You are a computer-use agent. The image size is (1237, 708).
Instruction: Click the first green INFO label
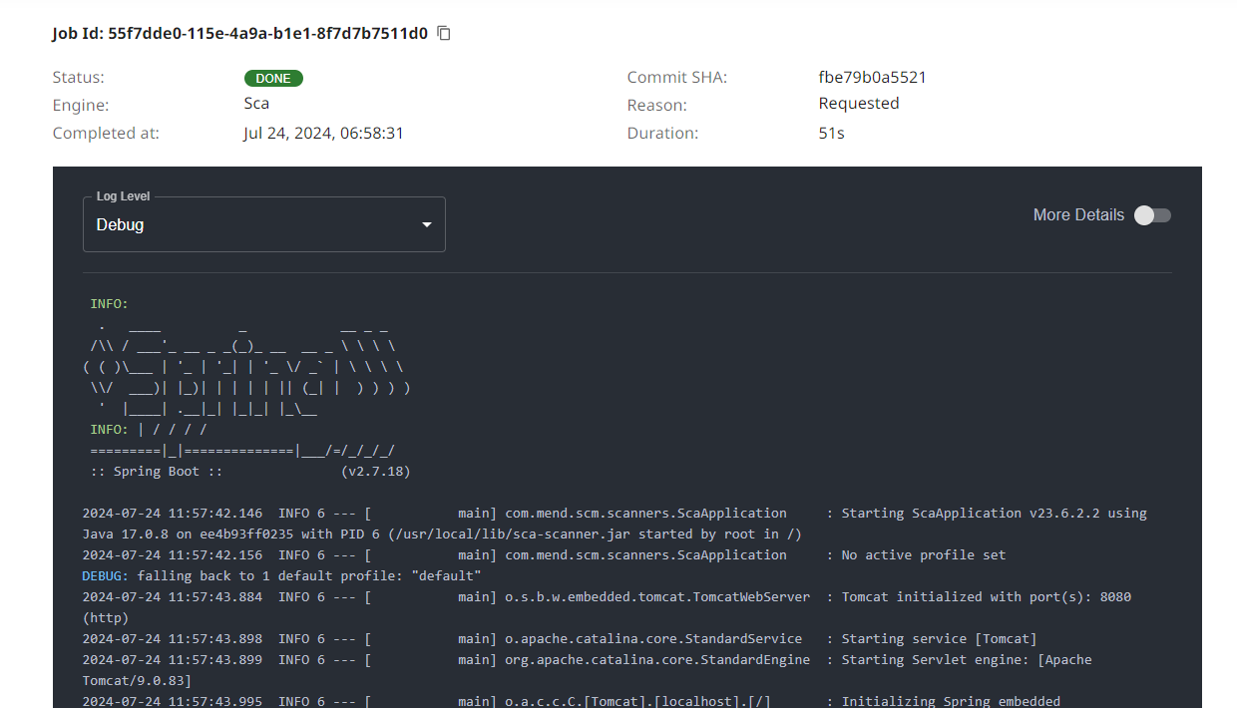coord(110,304)
